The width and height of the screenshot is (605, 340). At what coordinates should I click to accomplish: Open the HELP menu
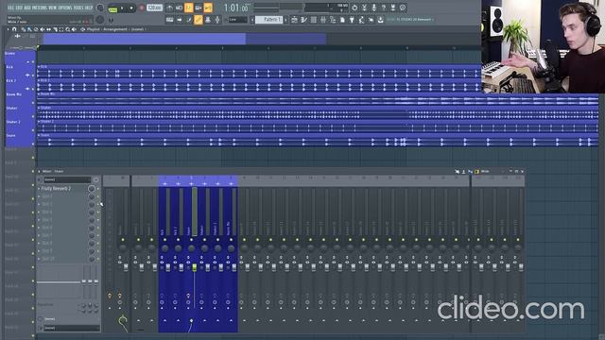88,8
